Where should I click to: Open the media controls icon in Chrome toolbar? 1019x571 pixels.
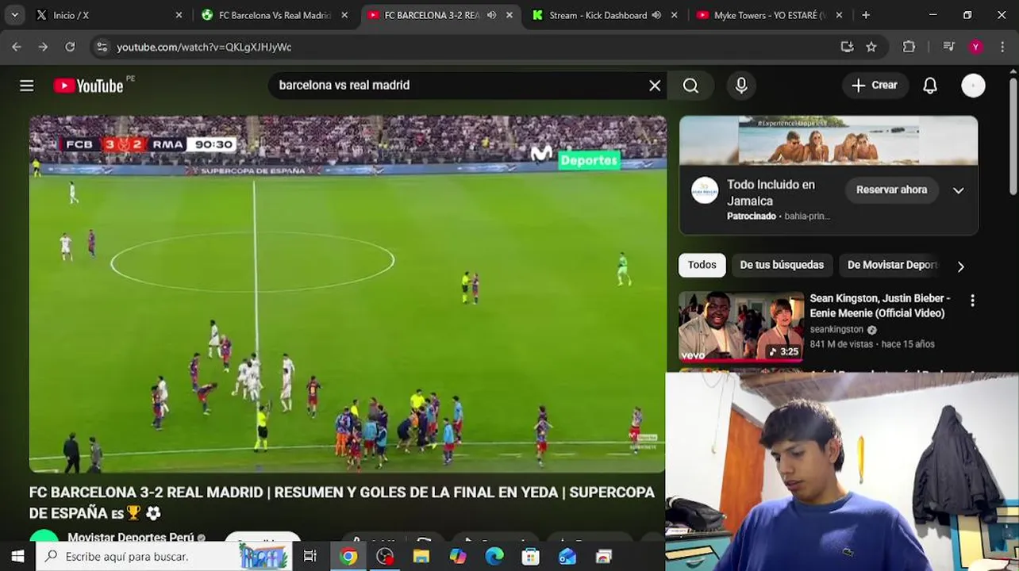click(x=948, y=47)
